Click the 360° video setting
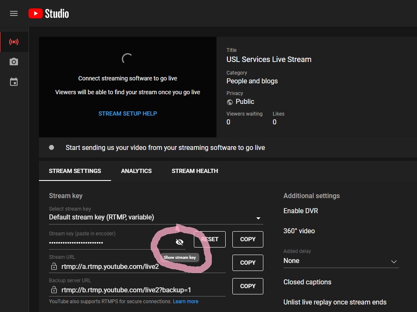Viewport: 417px width, 312px height. coord(299,231)
